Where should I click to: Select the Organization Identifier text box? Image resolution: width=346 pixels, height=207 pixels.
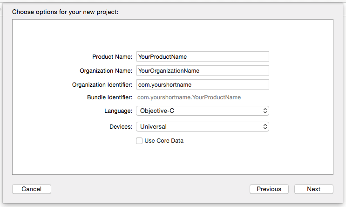[x=203, y=84]
